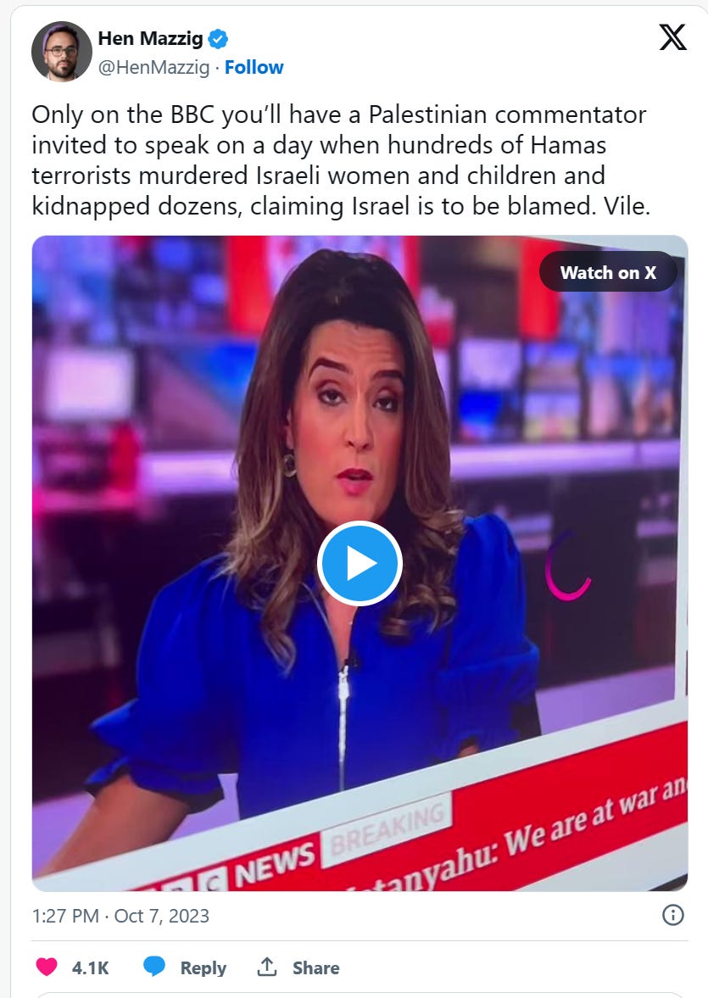Open the tweet info circle icon
The width and height of the screenshot is (708, 998).
pos(673,915)
